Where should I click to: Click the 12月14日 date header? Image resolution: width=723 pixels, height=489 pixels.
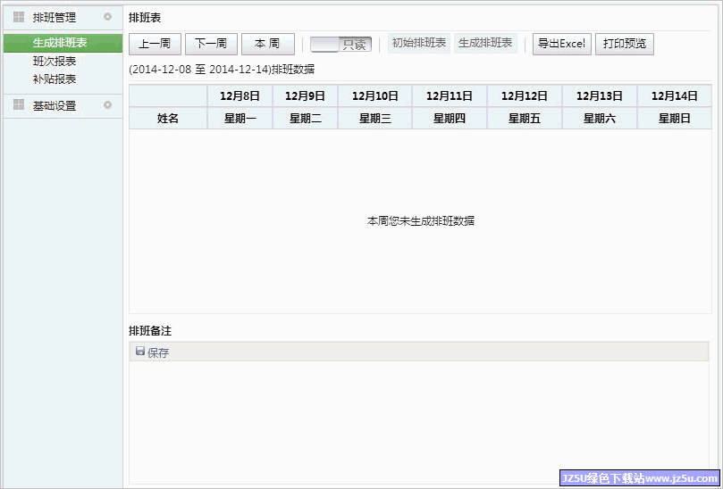tap(675, 96)
